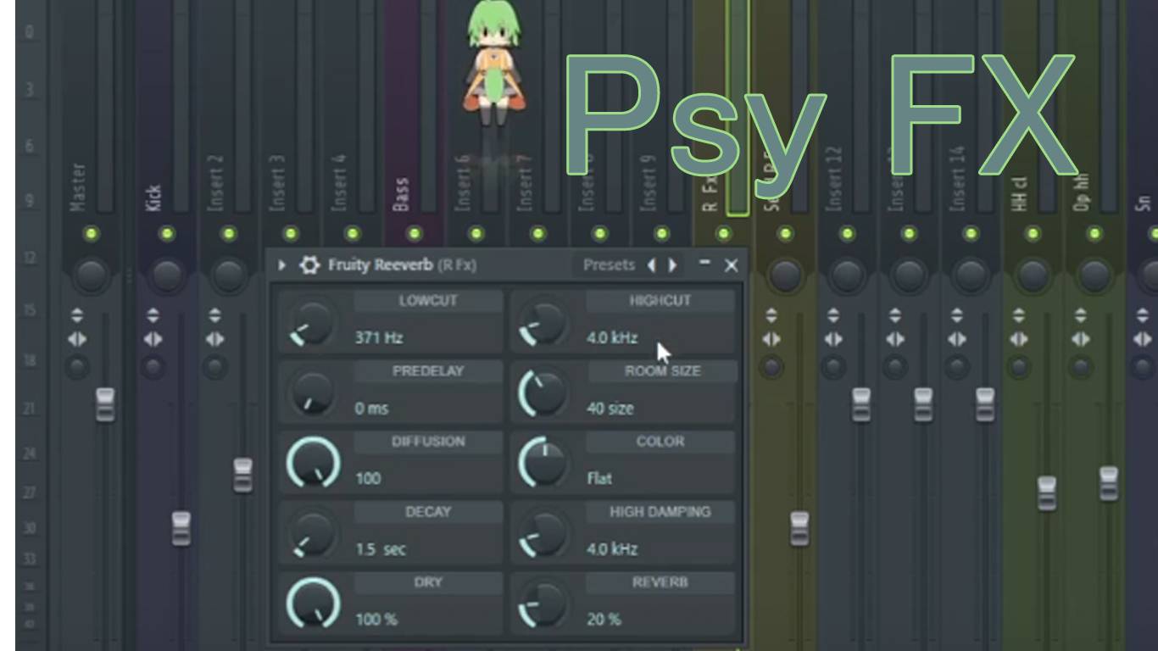Click the Kick track volume fader

click(181, 528)
